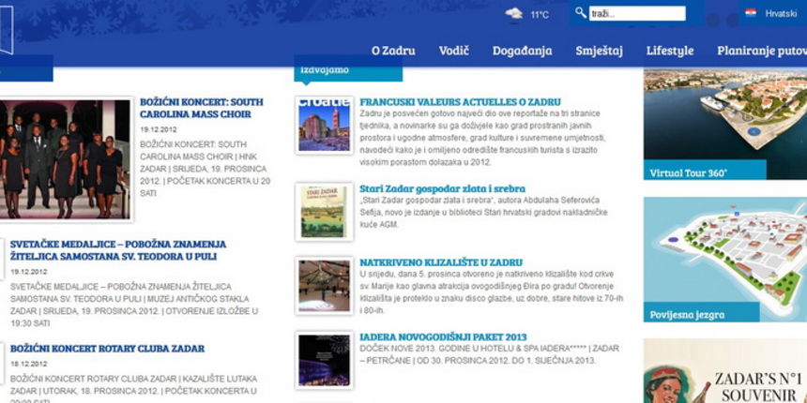Open 'Natkriveno klizalište u Zadru' article link
Viewport: 807px width, 403px height.
pos(440,262)
